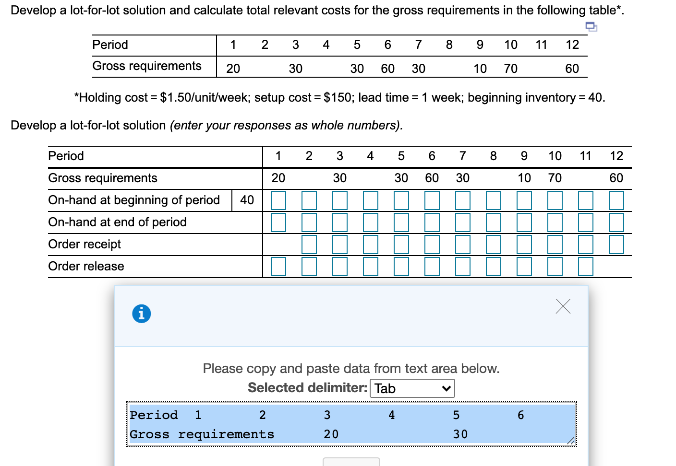Click the On-hand end box for period 8
The width and height of the screenshot is (676, 466).
click(x=494, y=222)
